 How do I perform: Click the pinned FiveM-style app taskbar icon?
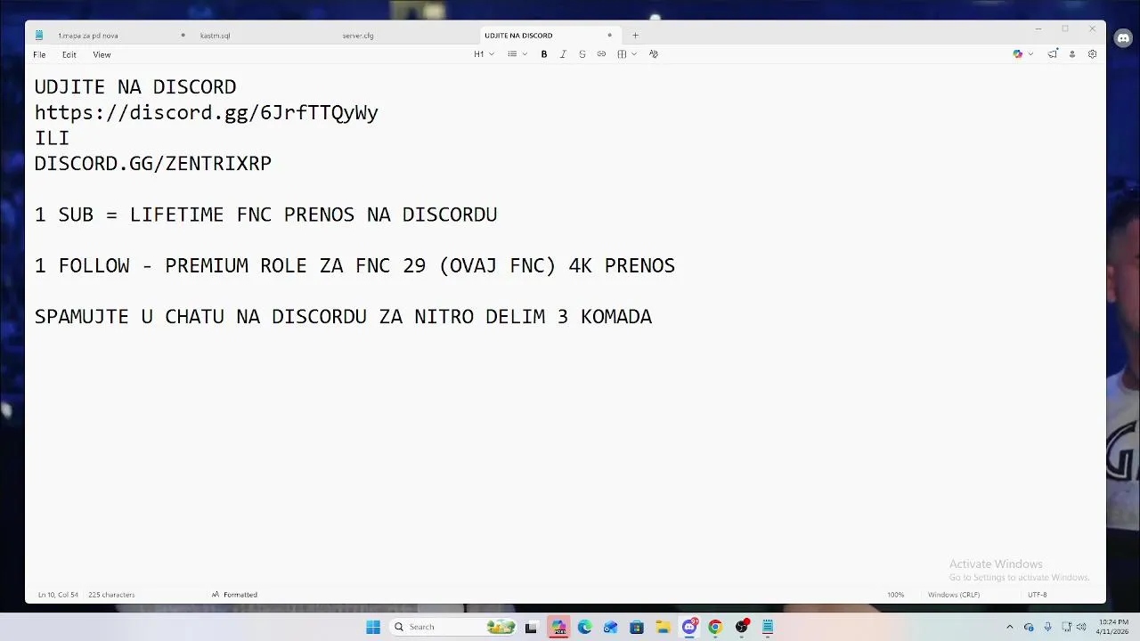558,627
